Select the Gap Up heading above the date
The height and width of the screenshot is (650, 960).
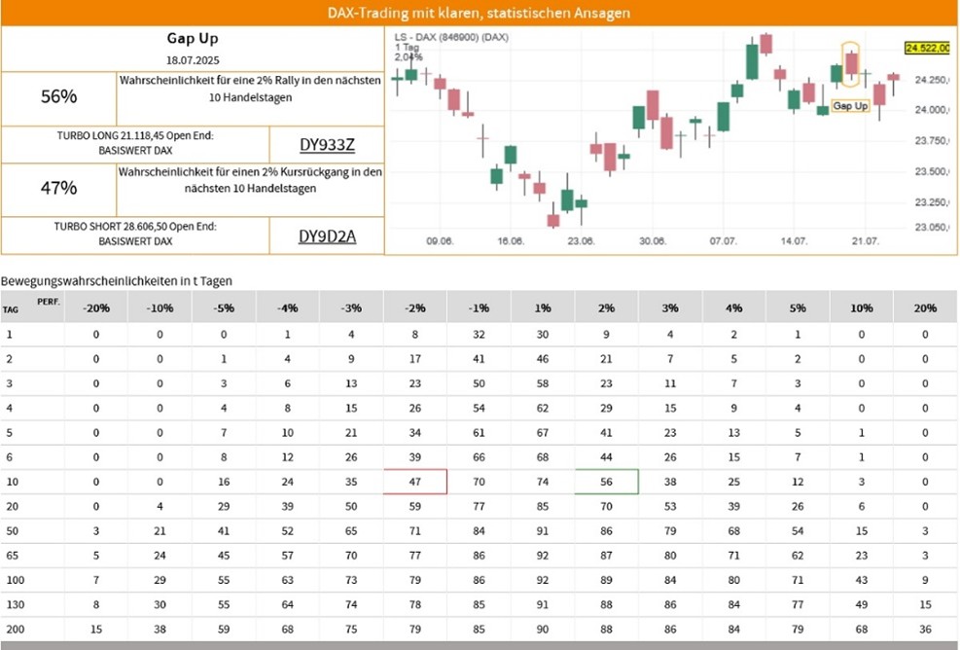click(193, 39)
